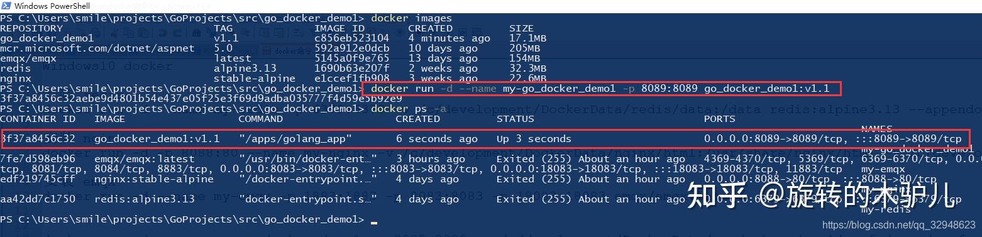The width and height of the screenshot is (982, 237).
Task: Click the Windows PowerShell title bar icon
Action: click(6, 6)
